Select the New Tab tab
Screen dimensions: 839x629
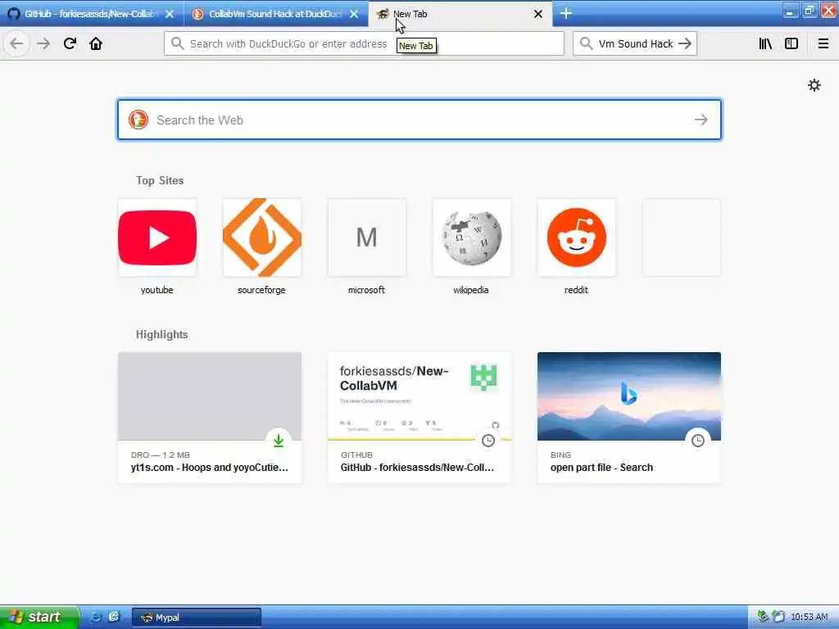460,14
